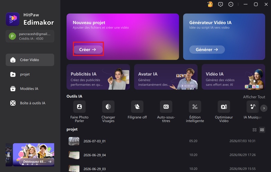Show more AI tools with right chevron
This screenshot has width=271, height=172.
264,108
